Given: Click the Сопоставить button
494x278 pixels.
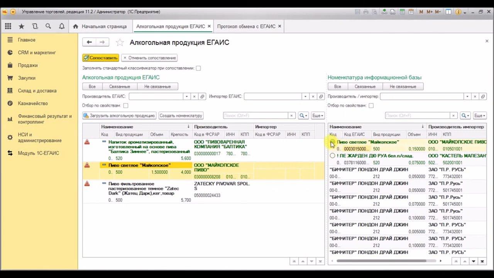Looking at the screenshot, I should pos(101,58).
